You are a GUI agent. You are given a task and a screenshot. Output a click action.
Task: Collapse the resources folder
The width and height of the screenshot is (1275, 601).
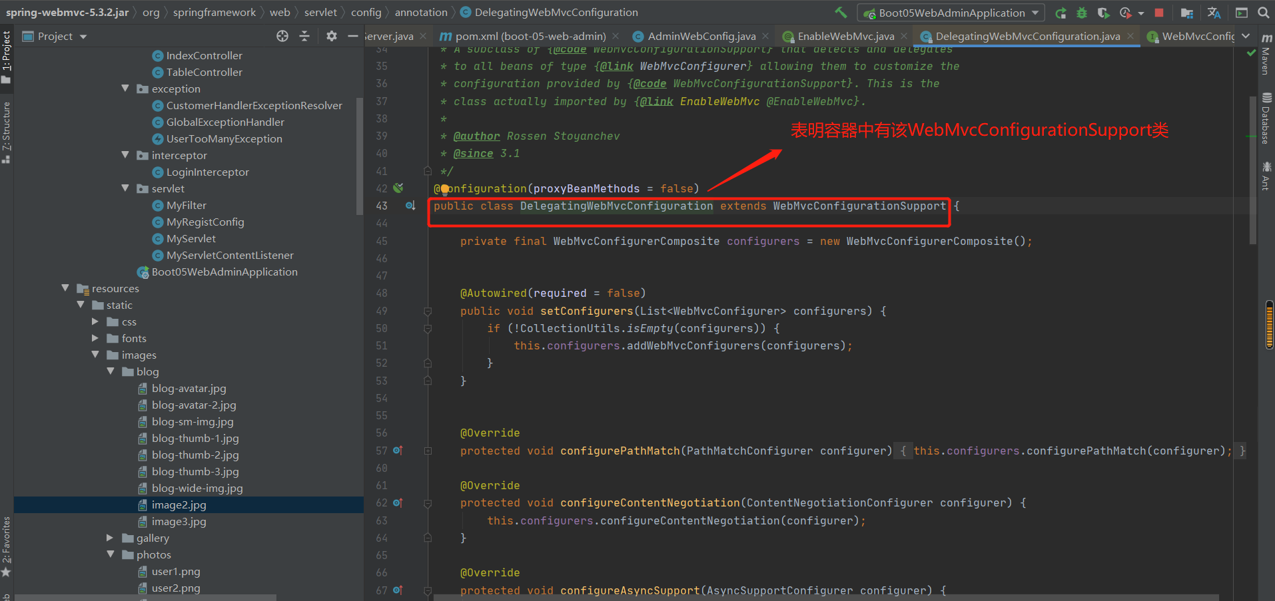(x=65, y=288)
